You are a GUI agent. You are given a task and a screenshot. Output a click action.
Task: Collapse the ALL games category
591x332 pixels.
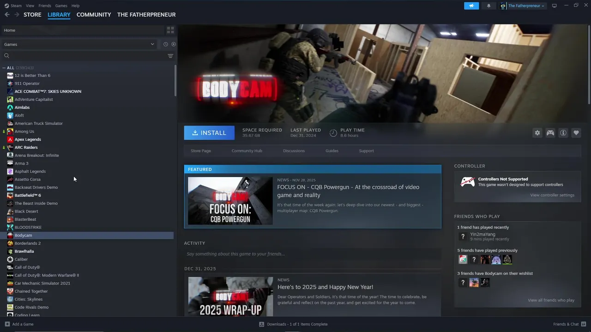pyautogui.click(x=4, y=68)
